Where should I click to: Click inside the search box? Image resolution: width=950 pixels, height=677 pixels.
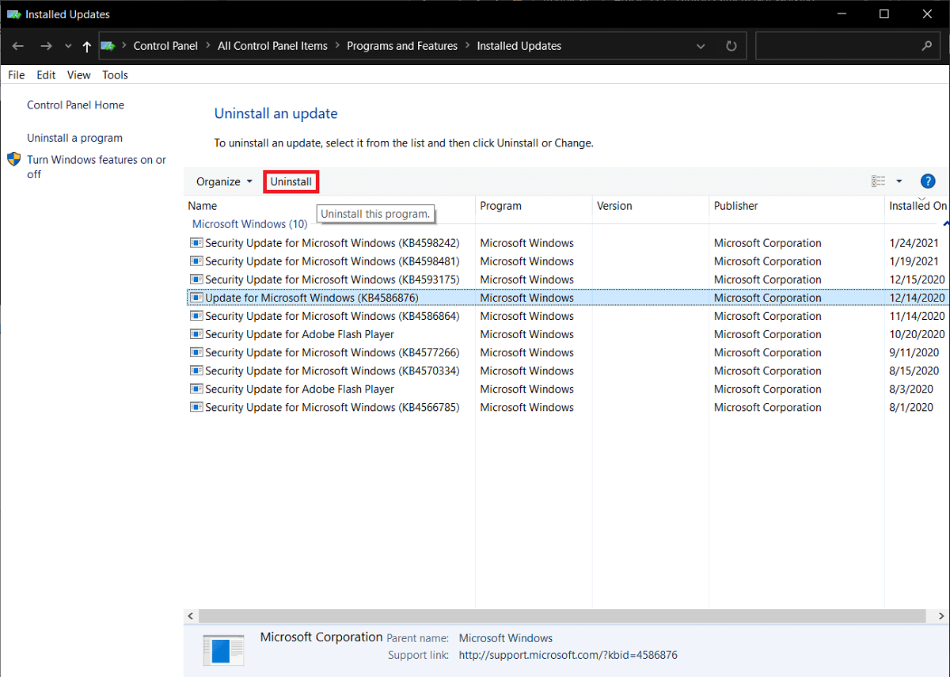tap(843, 45)
